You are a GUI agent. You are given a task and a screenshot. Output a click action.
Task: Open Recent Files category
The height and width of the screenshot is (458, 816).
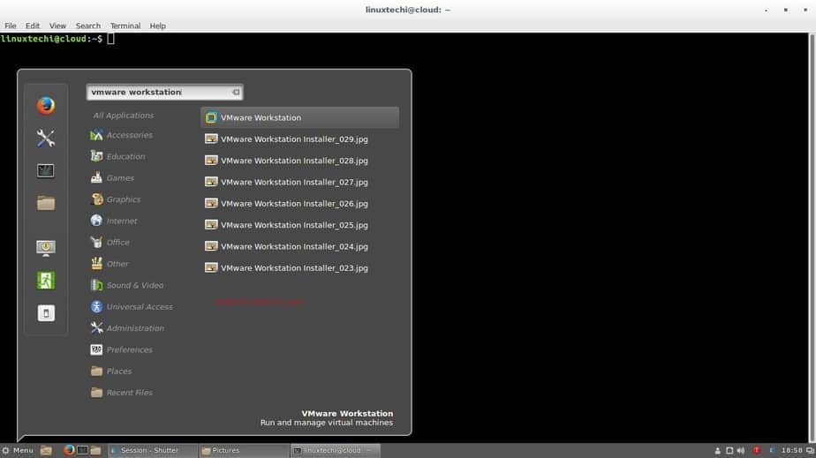pyautogui.click(x=122, y=393)
